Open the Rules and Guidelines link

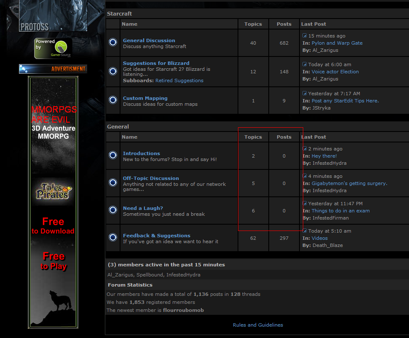[x=258, y=325]
